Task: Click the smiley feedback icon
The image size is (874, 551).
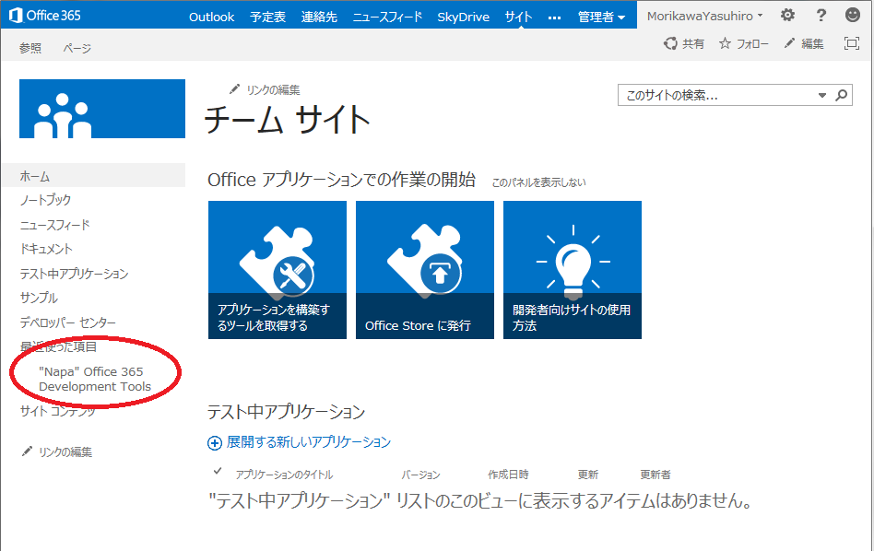Action: click(852, 16)
